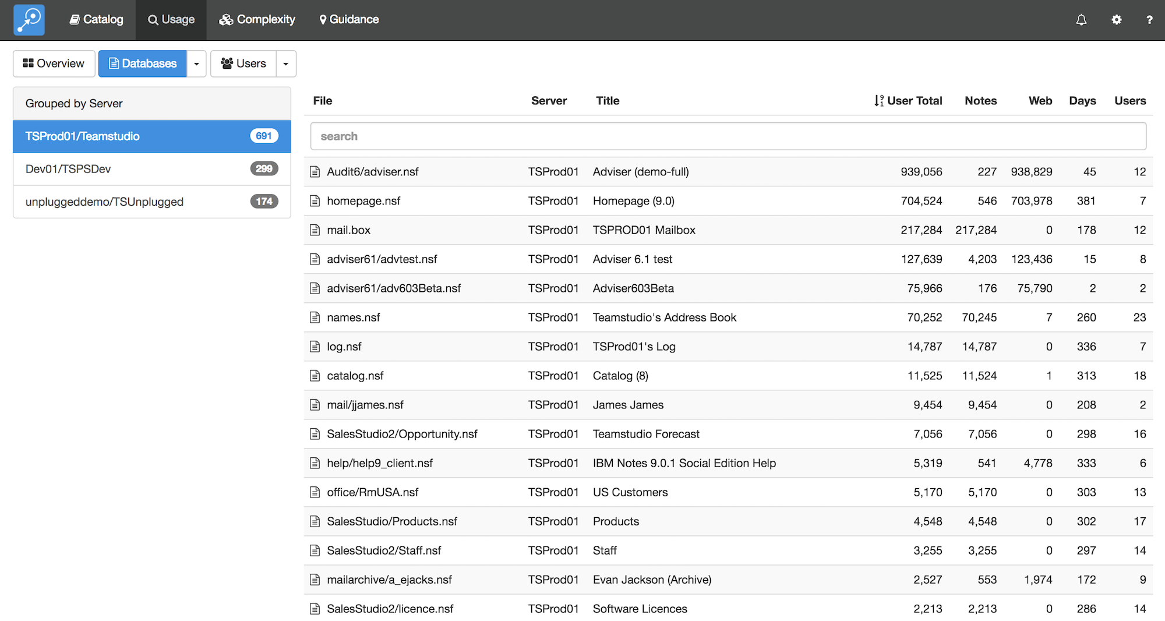Image resolution: width=1165 pixels, height=621 pixels.
Task: Click user total value 939,056
Action: click(922, 172)
